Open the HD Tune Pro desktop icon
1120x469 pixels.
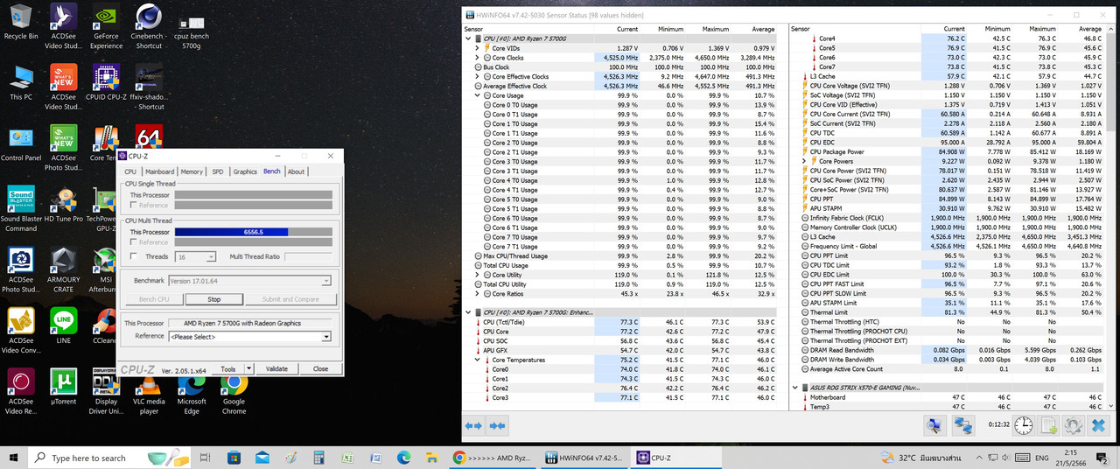(x=63, y=204)
